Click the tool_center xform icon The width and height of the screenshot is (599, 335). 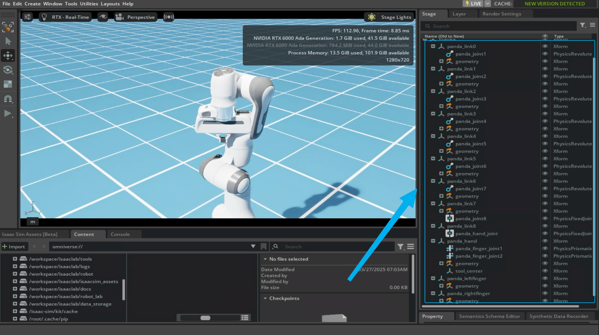[450, 271]
